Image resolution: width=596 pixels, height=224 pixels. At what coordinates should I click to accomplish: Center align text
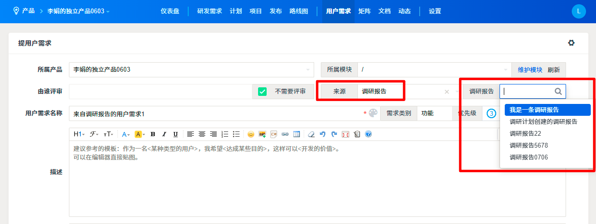pos(202,134)
